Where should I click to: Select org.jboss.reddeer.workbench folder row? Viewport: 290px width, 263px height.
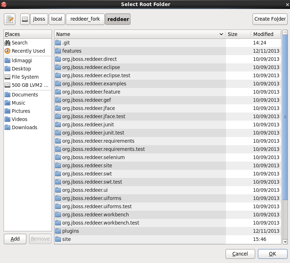click(168, 215)
